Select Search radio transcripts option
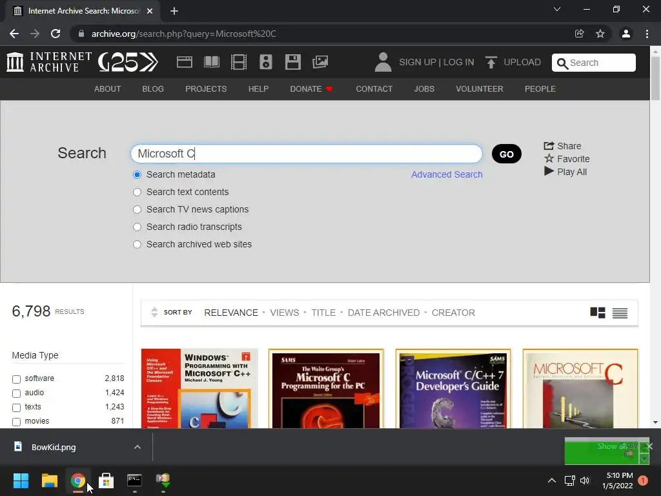The width and height of the screenshot is (661, 496). point(137,227)
